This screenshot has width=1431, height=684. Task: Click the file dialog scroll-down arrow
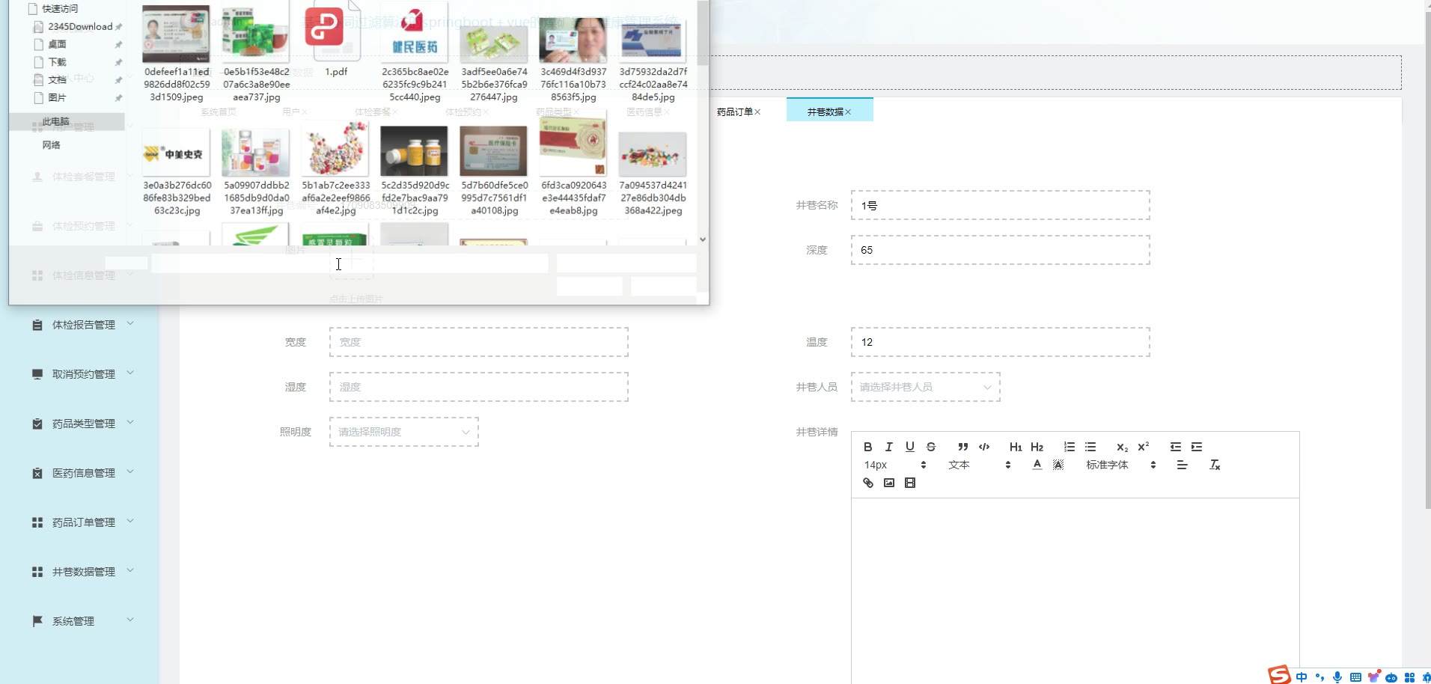(x=702, y=239)
